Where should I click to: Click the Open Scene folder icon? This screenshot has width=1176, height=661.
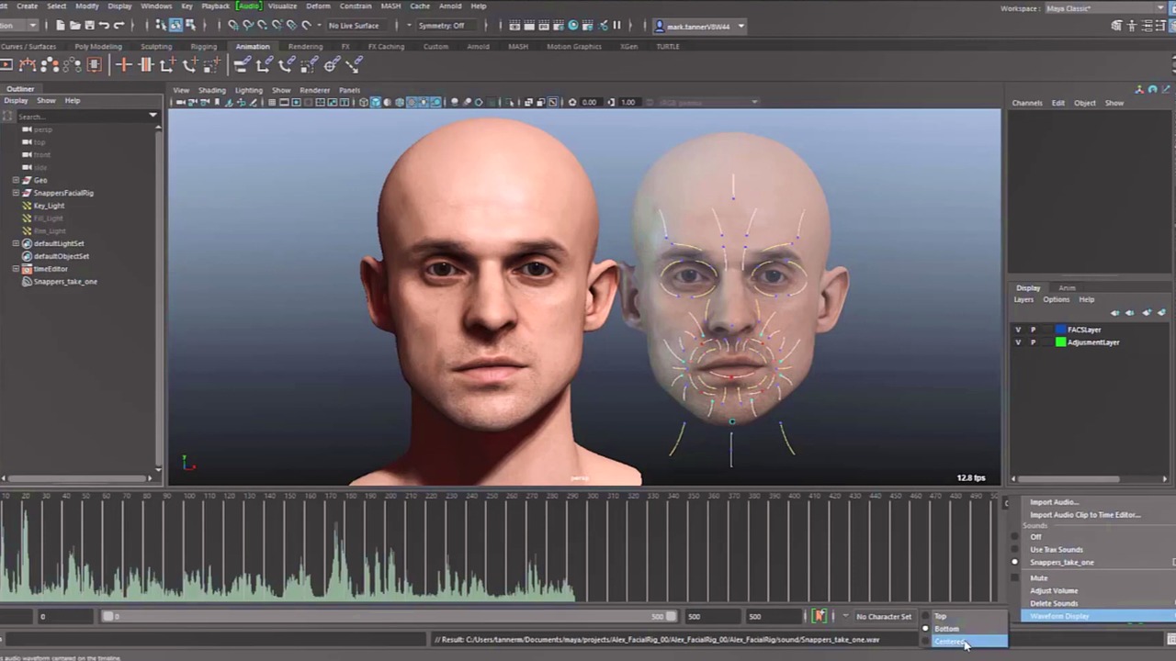tap(74, 26)
